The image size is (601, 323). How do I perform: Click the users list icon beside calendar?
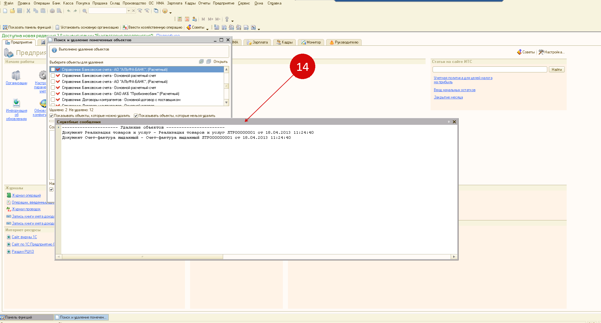195,19
